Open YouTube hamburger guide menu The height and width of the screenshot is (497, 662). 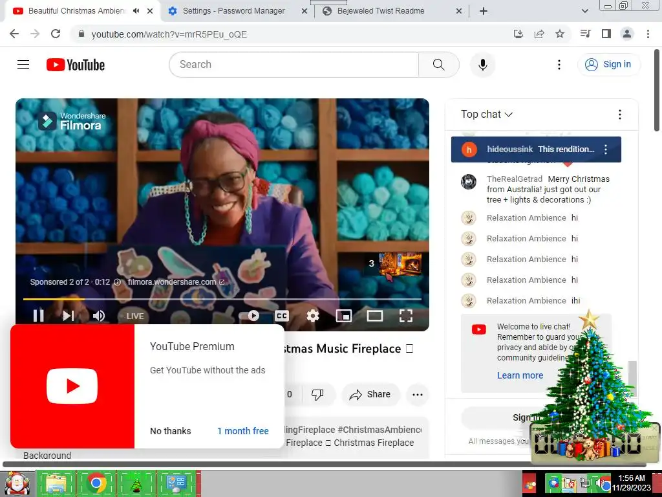pyautogui.click(x=23, y=64)
